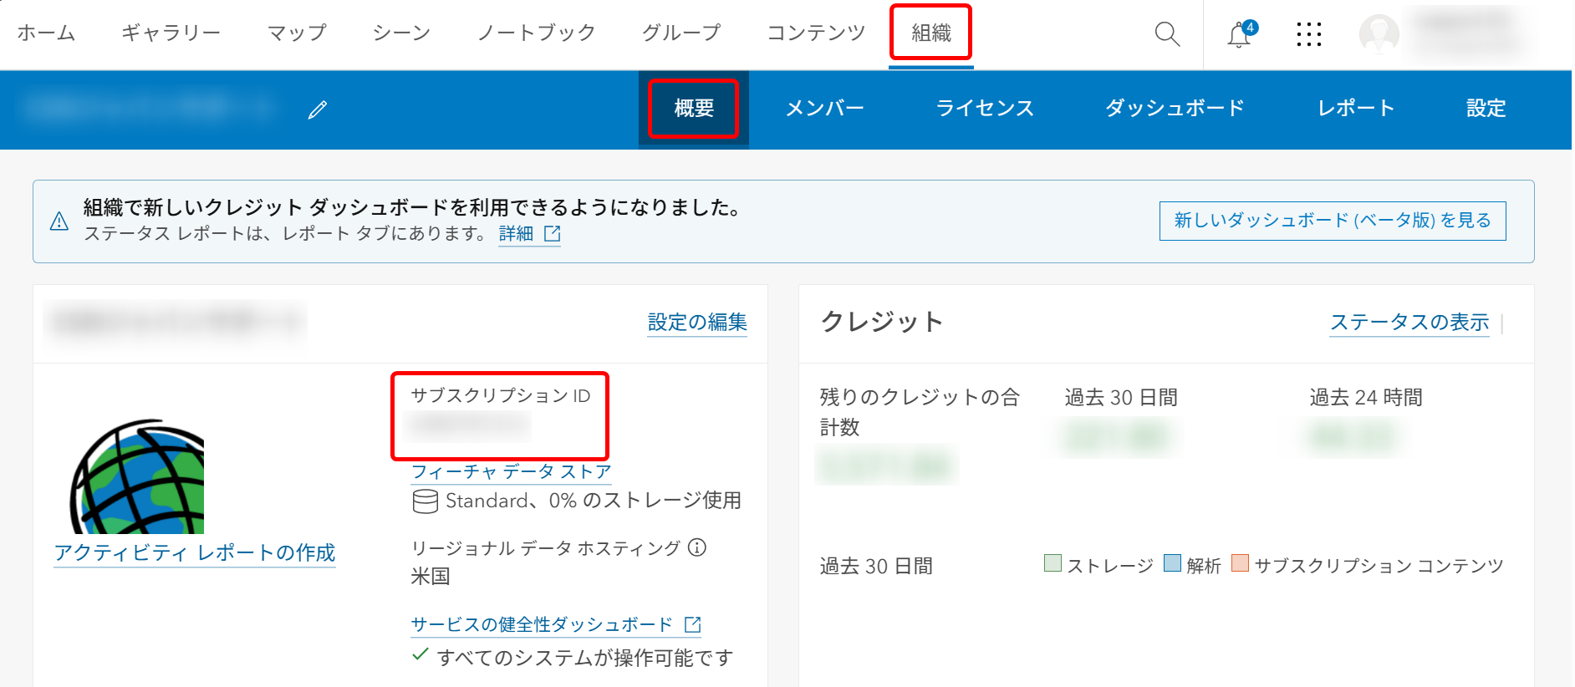The height and width of the screenshot is (687, 1575).
Task: Toggle the 解析 legend swatch
Action: pos(1172,563)
